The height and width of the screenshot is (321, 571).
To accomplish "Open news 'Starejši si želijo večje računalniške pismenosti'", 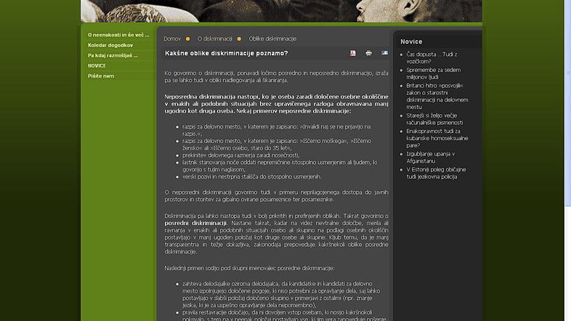I will point(435,119).
